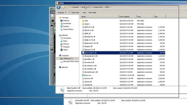Image resolution: width=187 pixels, height=105 pixels.
Task: Select the libsndfile-1.dll file
Action: (89, 59)
